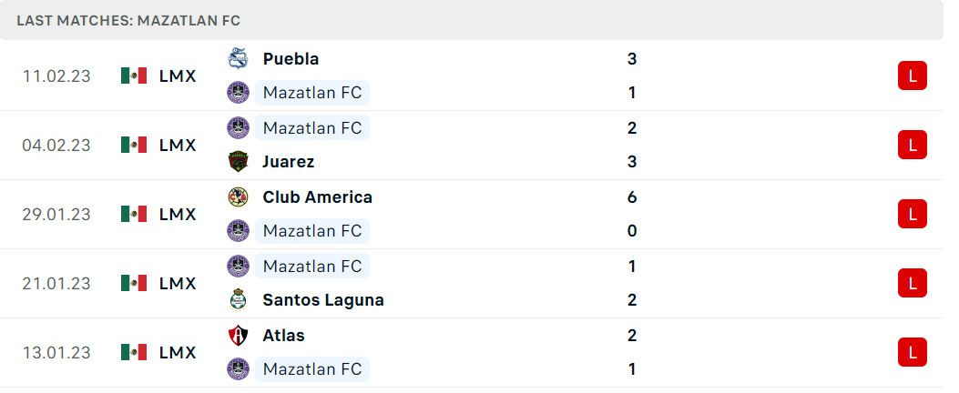
Task: Click the red L badge for the Atlas match
Action: (912, 353)
